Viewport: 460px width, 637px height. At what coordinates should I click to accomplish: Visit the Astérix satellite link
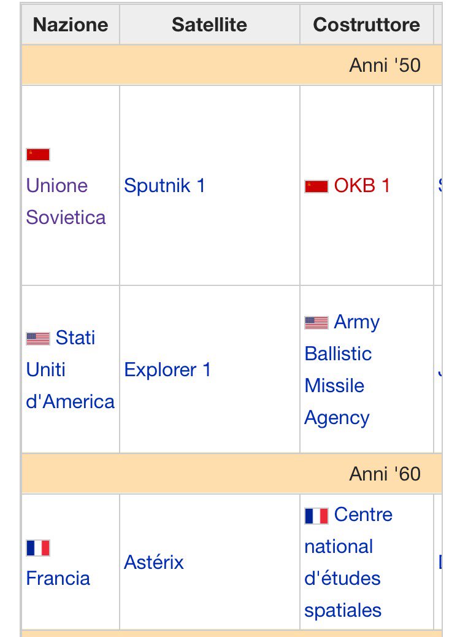[153, 562]
